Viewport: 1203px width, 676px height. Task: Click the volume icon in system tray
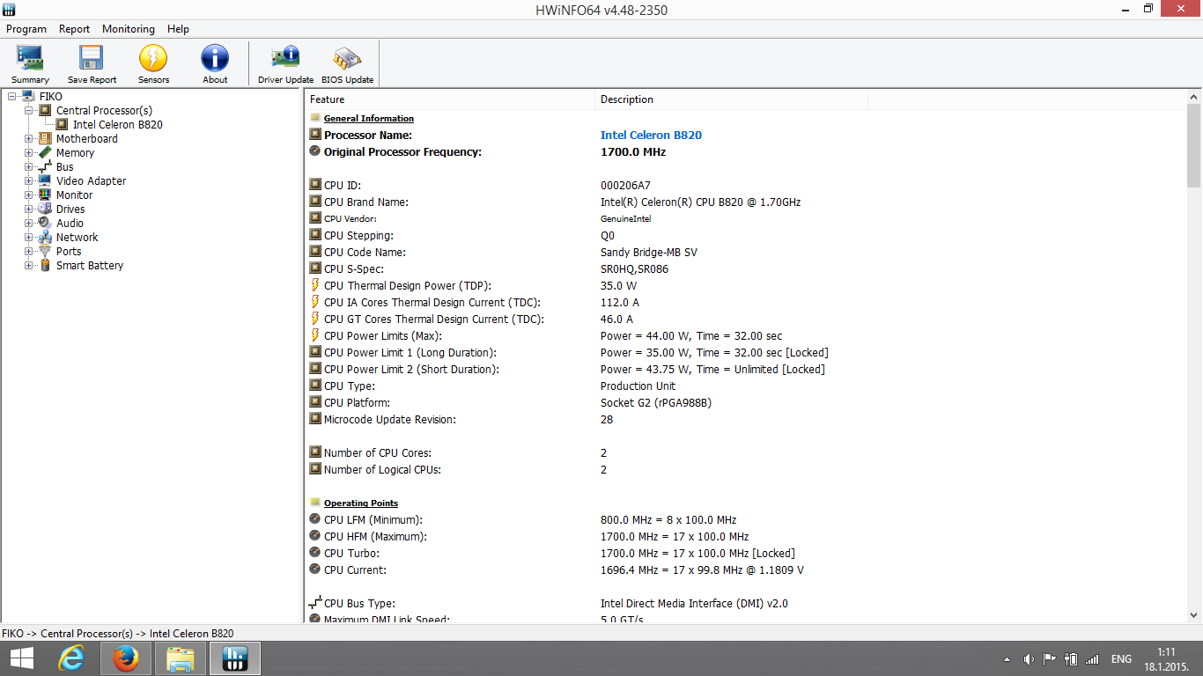tap(1029, 659)
